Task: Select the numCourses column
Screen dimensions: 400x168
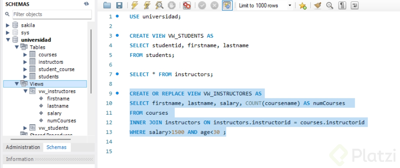Action: (62, 121)
